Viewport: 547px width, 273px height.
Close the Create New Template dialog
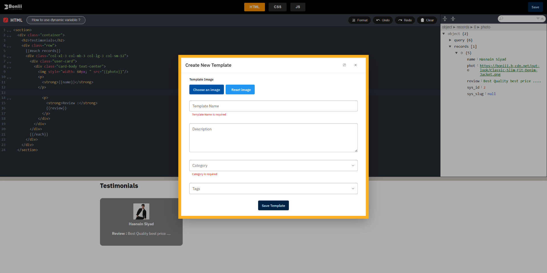[356, 65]
